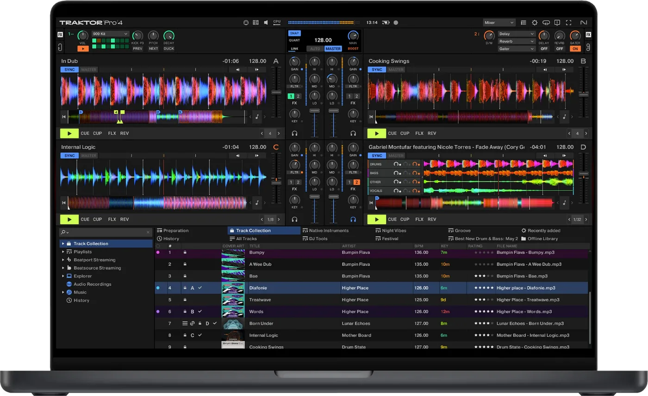
Task: Open the Delay effect dropdown
Action: pos(517,34)
